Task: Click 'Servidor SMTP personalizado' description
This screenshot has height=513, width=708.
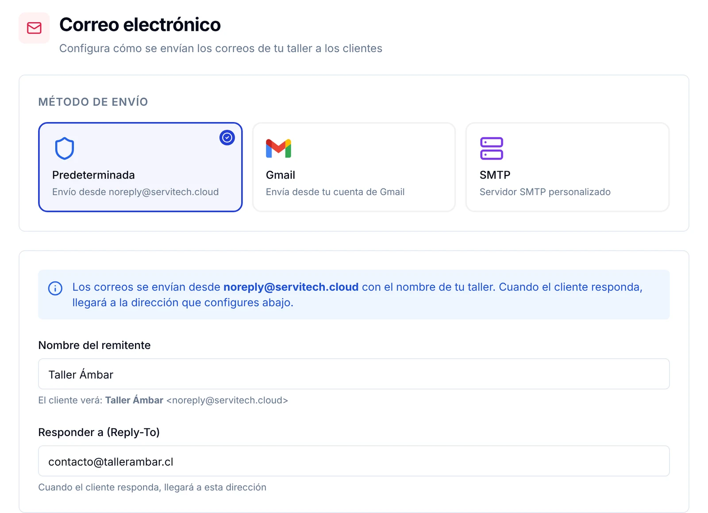Action: [x=545, y=192]
